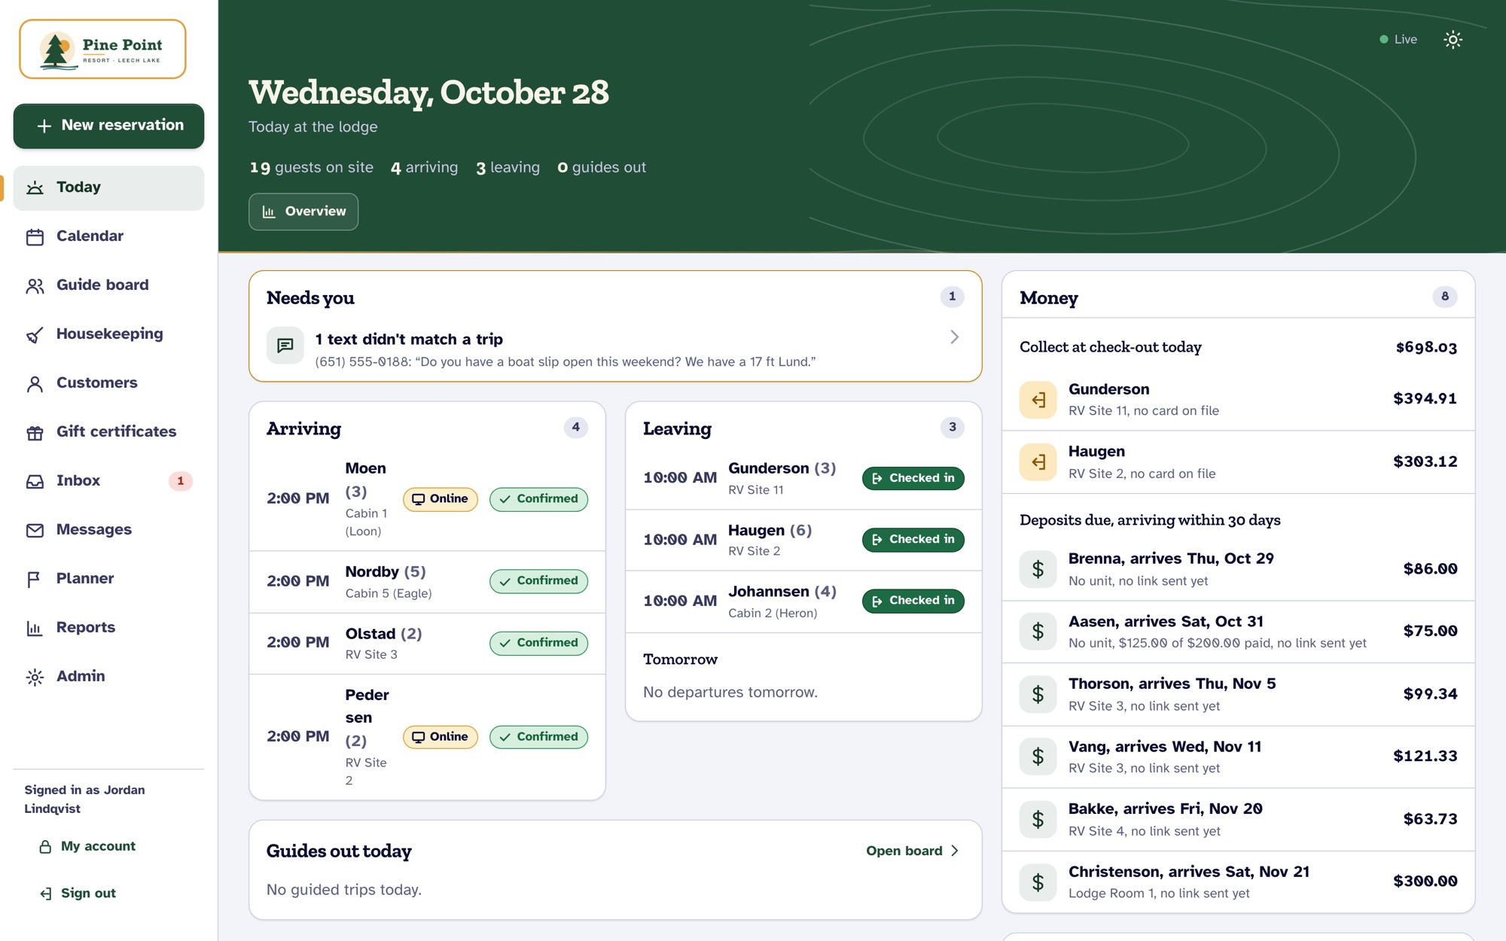Click Haugen's check-out icon in Money
This screenshot has width=1506, height=941.
(x=1038, y=462)
